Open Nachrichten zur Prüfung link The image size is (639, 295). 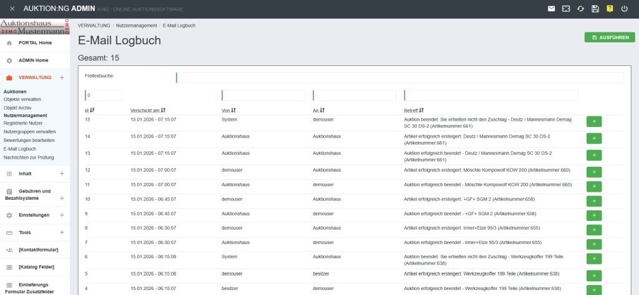pyautogui.click(x=29, y=157)
